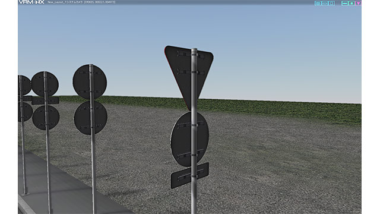Open the pink downward triangle menu
380x214 pixels.
click(358, 3)
